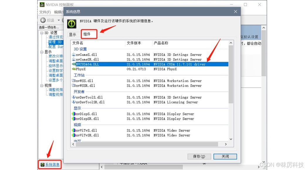This screenshot has height=170, width=305.
Task: Select the PhysX version 09.21.0713 cell
Action: pyautogui.click(x=136, y=69)
